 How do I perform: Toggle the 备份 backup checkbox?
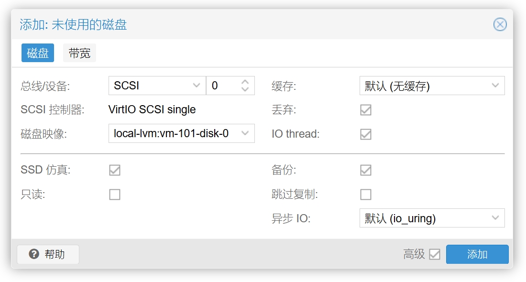[x=366, y=170]
